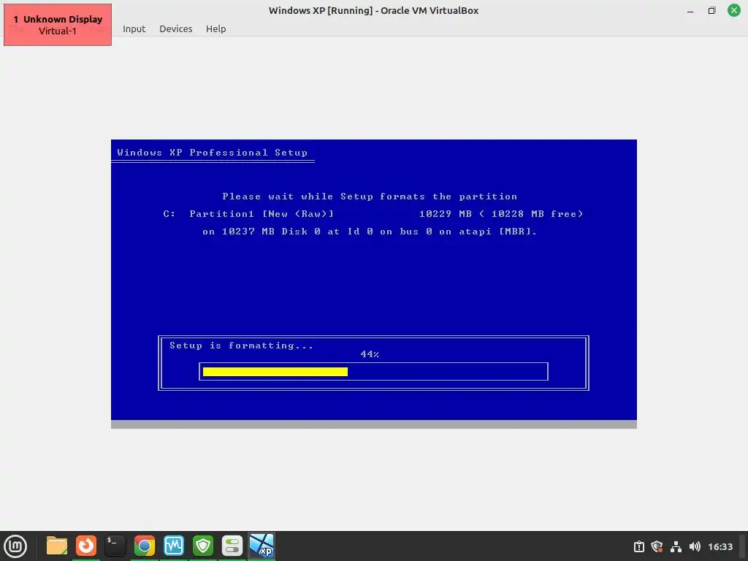The height and width of the screenshot is (561, 748).
Task: Click the volume speaker tray icon
Action: pos(695,546)
